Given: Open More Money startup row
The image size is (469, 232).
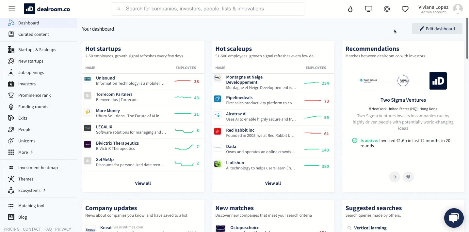Looking at the screenshot, I should 143,114.
